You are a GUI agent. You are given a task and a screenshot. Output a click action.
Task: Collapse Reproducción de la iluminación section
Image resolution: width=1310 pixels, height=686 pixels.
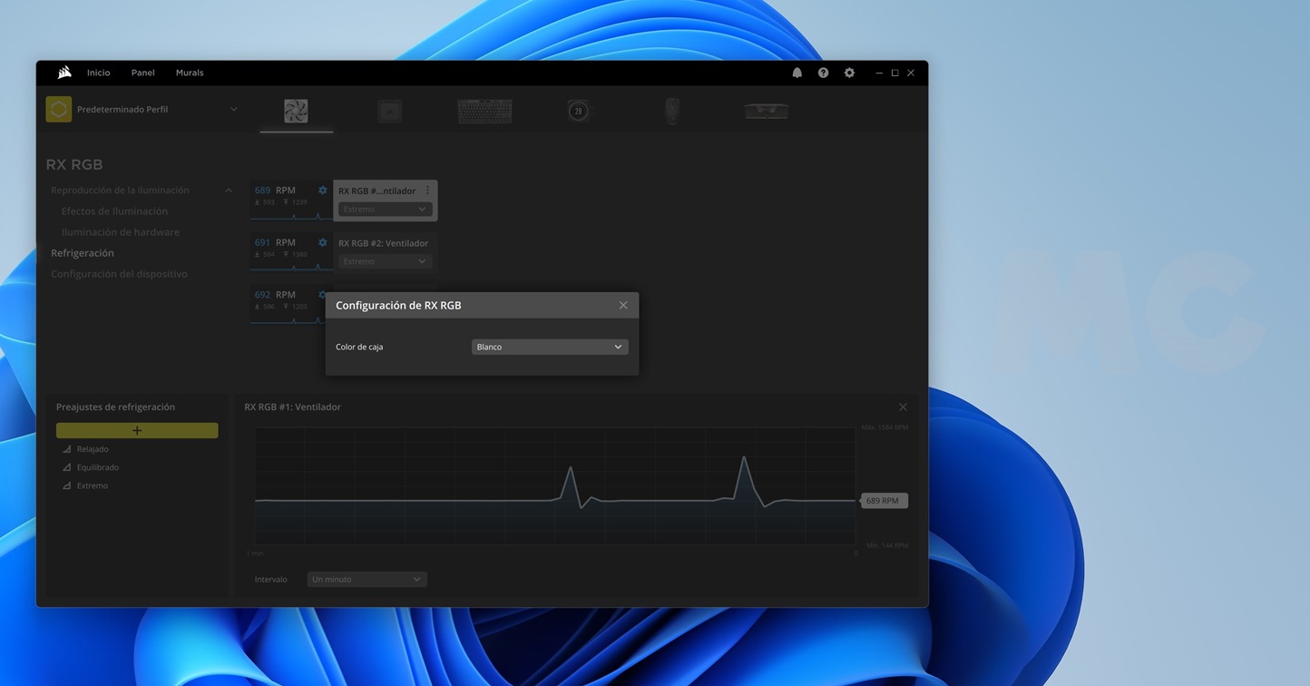tap(228, 191)
